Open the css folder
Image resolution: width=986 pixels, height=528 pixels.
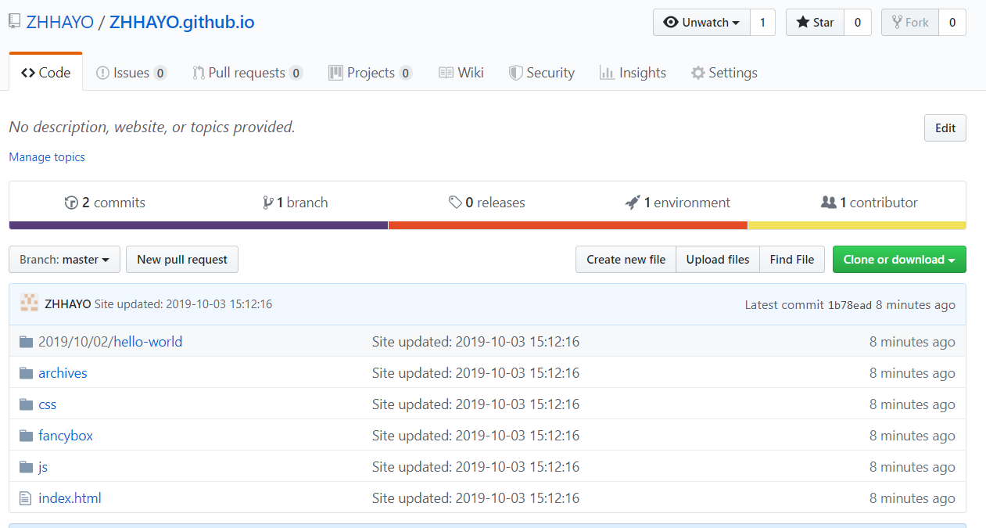[x=48, y=404]
